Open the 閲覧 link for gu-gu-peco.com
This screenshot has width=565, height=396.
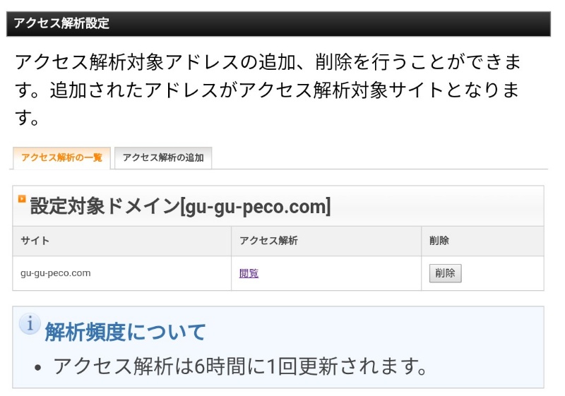coord(249,273)
